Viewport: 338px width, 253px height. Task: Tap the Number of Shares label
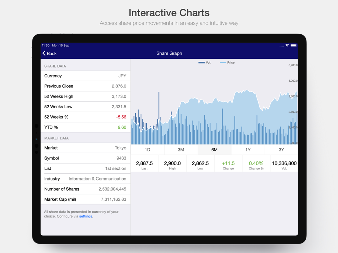pos(62,189)
